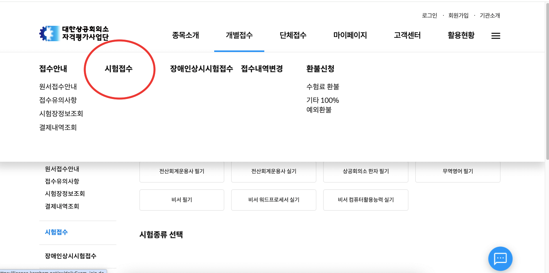Click the 기관소개 link
The height and width of the screenshot is (273, 549).
[x=490, y=15]
